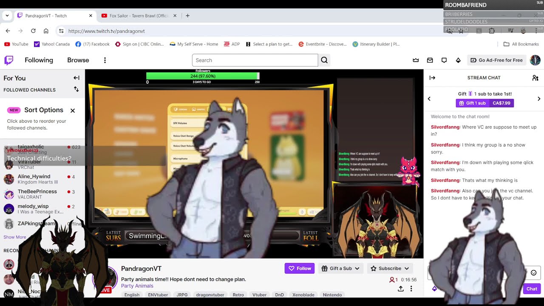This screenshot has width=544, height=306.
Task: Open the taigaxholic channel entry
Action: (42, 149)
